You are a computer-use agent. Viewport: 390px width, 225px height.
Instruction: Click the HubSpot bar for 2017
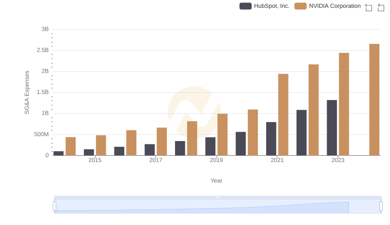tap(150, 149)
